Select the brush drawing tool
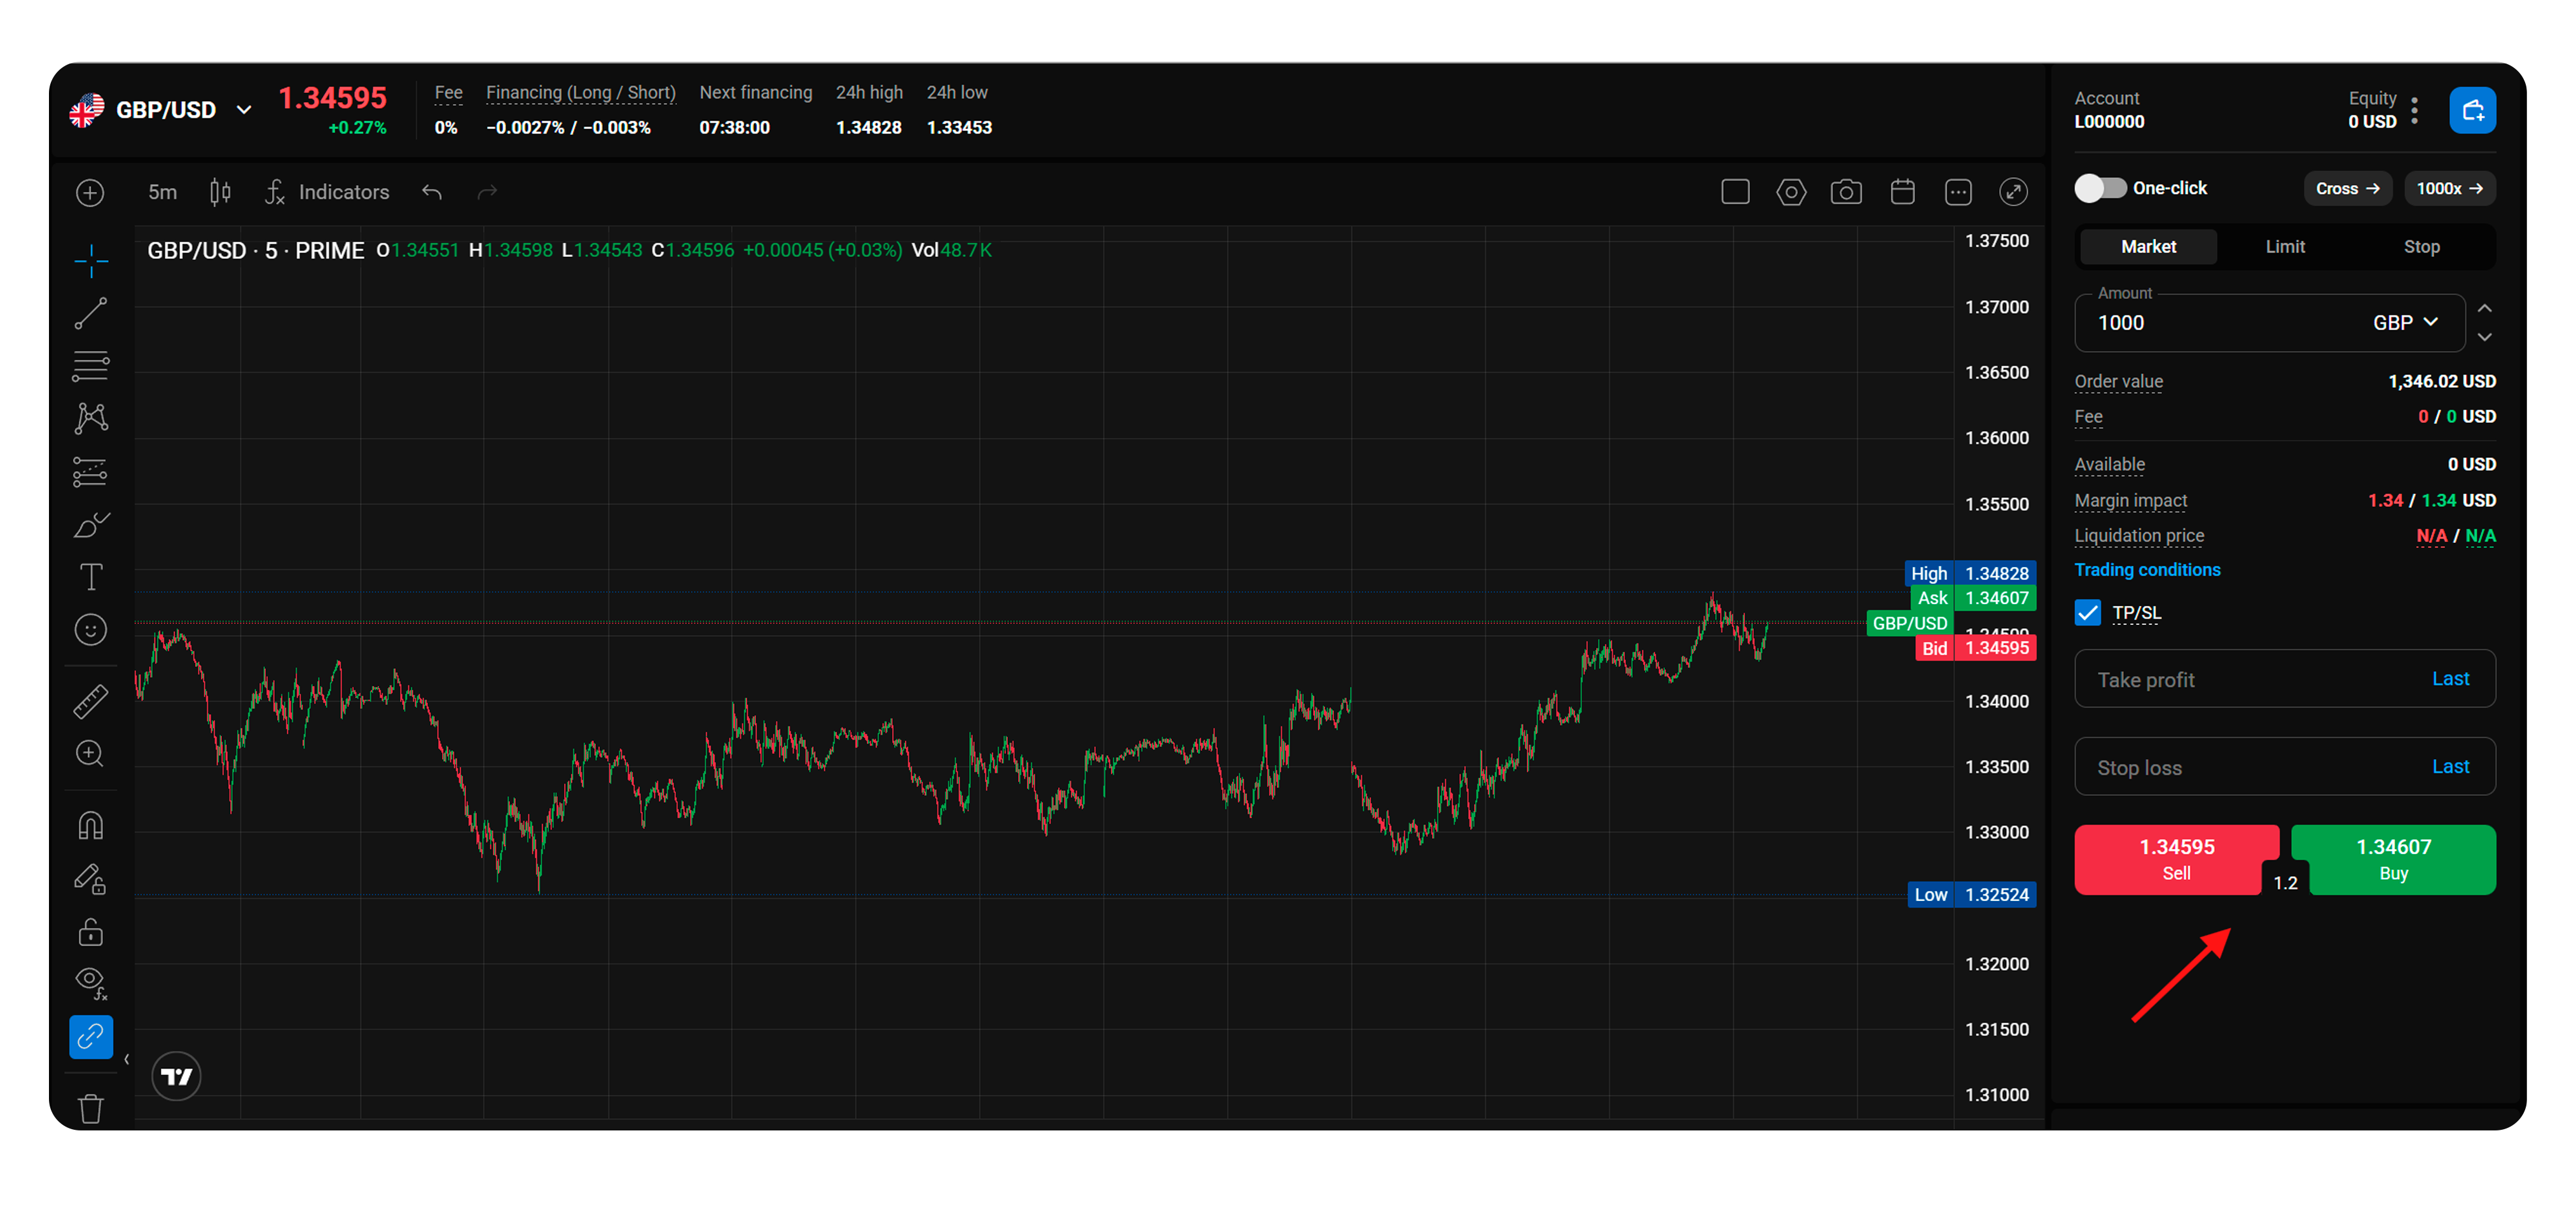 (x=90, y=523)
